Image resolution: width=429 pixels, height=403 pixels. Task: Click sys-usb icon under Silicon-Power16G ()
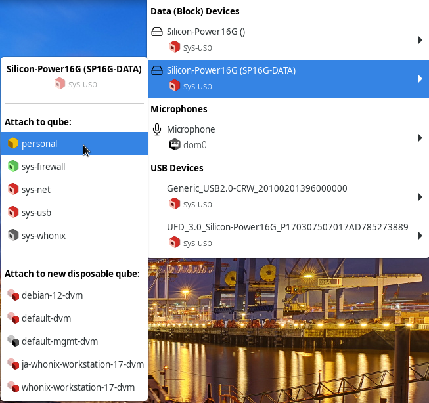pos(175,47)
